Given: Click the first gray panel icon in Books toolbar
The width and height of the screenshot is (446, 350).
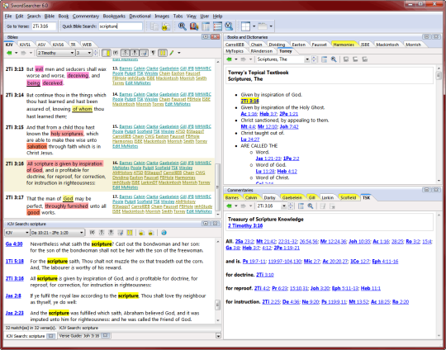Looking at the screenshot, I should coord(346,59).
